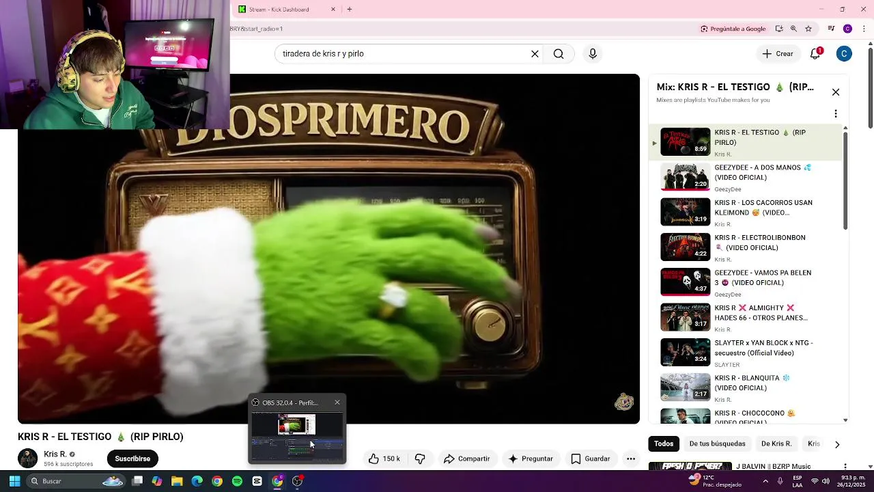Subscribe using the Suscribirse button
The height and width of the screenshot is (492, 874).
[x=132, y=459]
